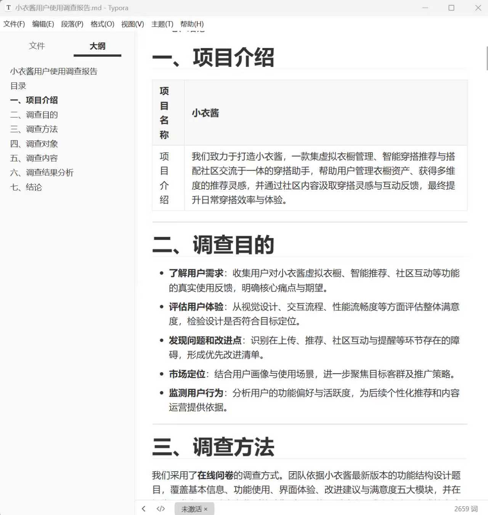Viewport: 488px width, 515px height.
Task: Select outline entry 三、调查方法
Action: click(x=34, y=129)
